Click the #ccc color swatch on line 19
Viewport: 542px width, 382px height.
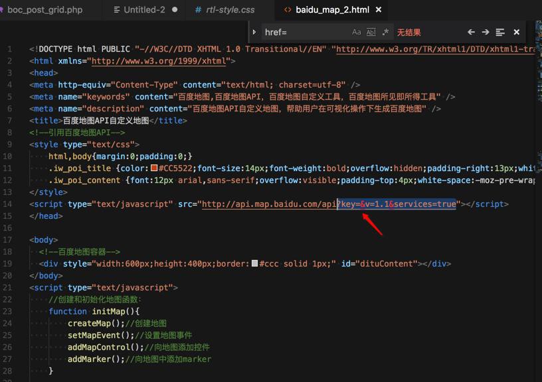click(255, 263)
